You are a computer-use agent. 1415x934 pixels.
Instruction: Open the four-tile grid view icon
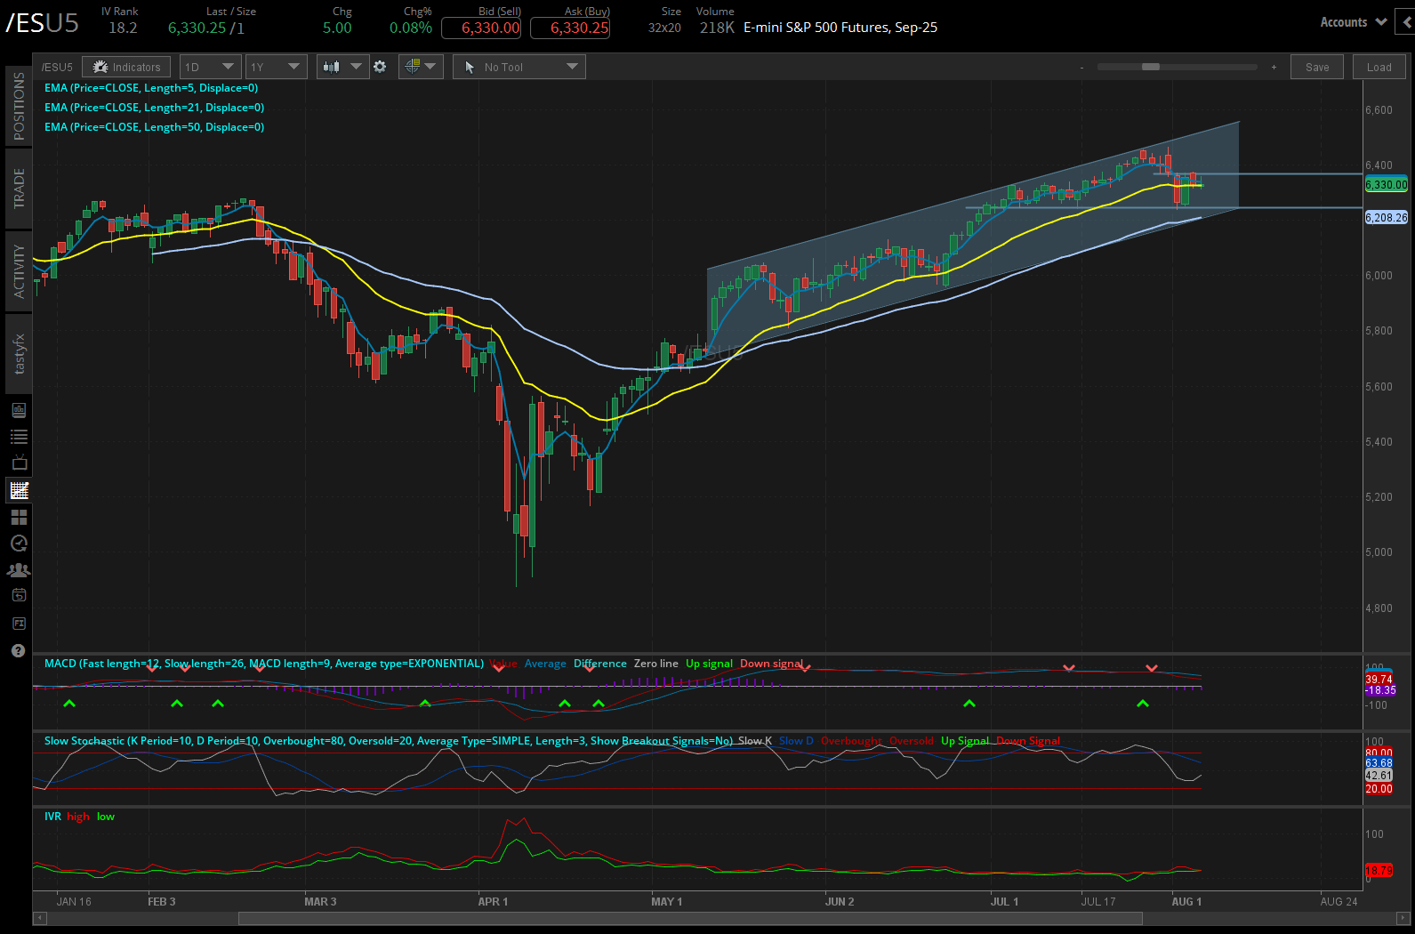click(x=19, y=517)
